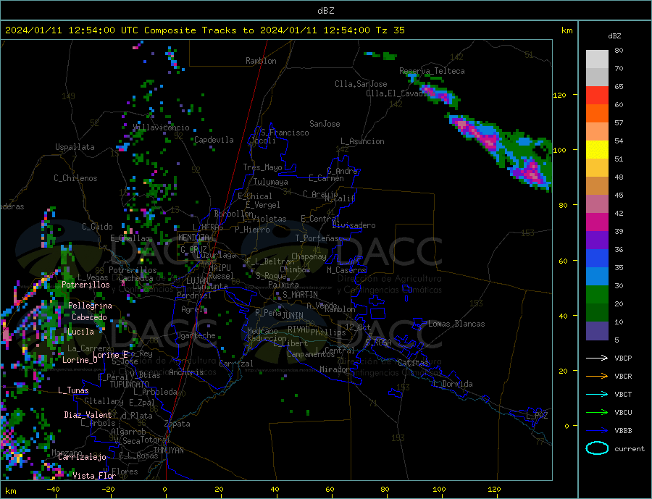Click the orange VBCR arrow in legend

[597, 377]
